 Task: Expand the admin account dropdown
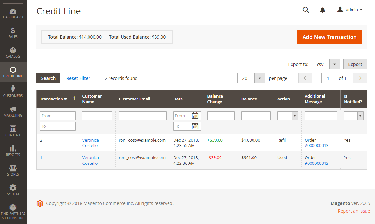coord(350,10)
